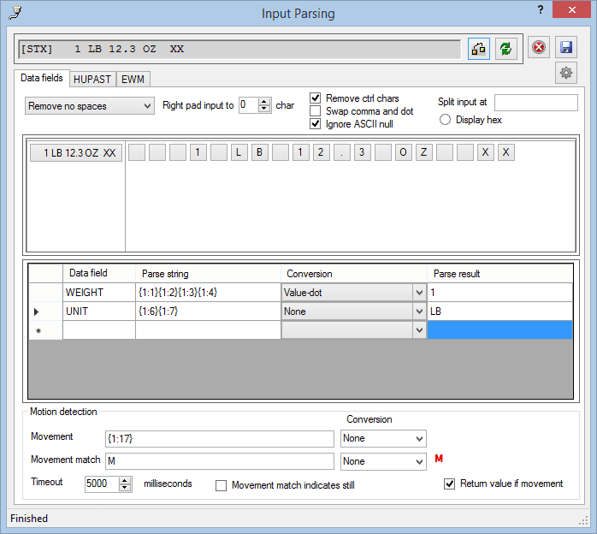The width and height of the screenshot is (597, 534).
Task: Click the Conversion column header in grid
Action: tap(354, 274)
